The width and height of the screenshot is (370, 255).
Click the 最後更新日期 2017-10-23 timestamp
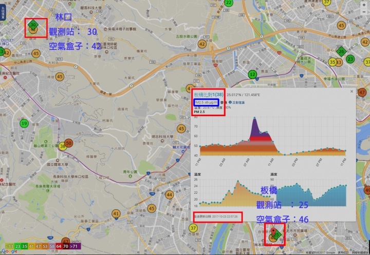tap(216, 216)
